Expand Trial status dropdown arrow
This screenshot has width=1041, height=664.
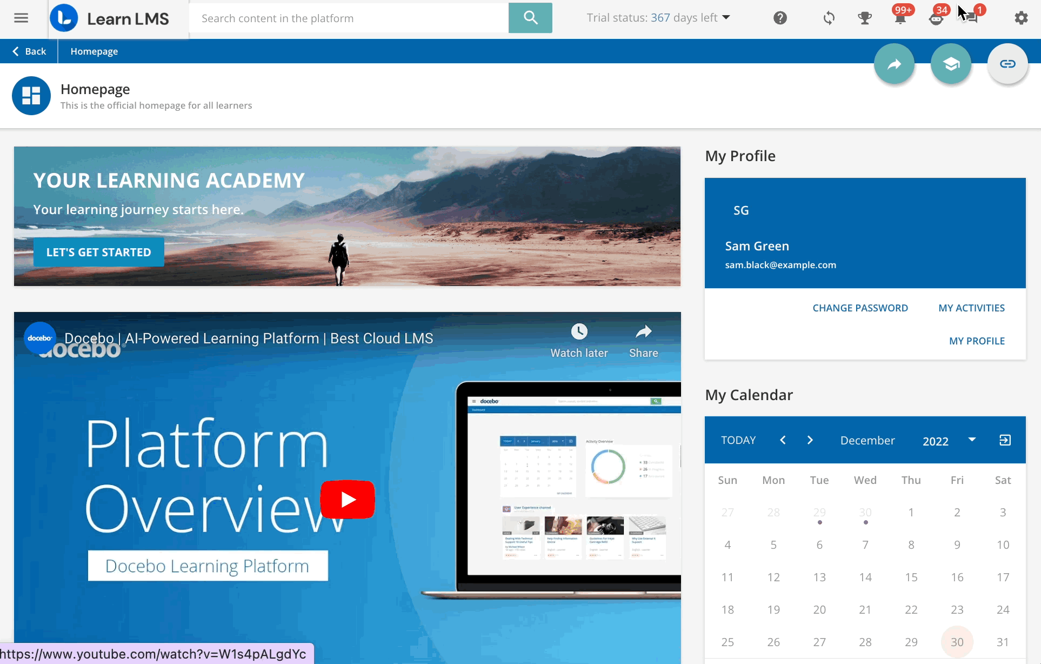[726, 17]
